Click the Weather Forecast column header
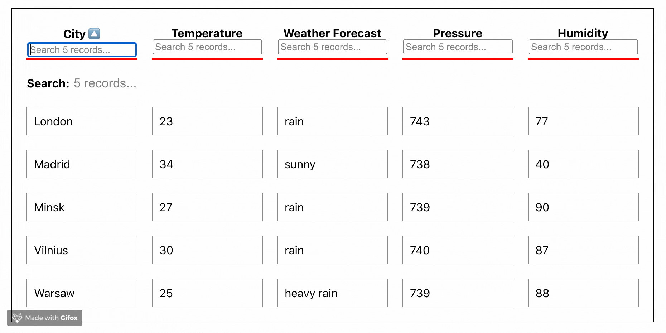This screenshot has width=666, height=333. [332, 33]
